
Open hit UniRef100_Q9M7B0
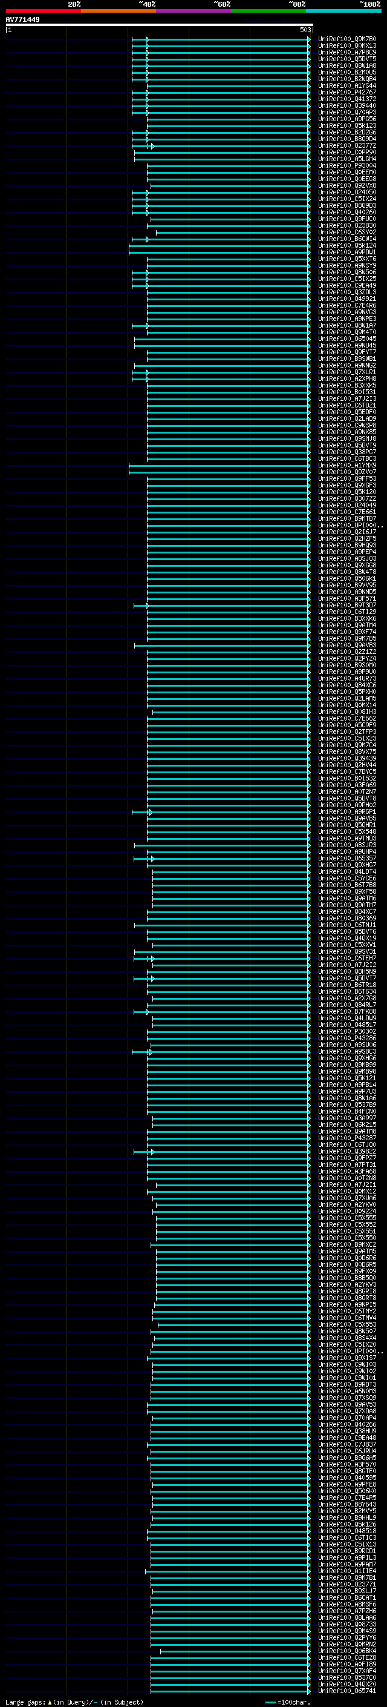coord(346,39)
